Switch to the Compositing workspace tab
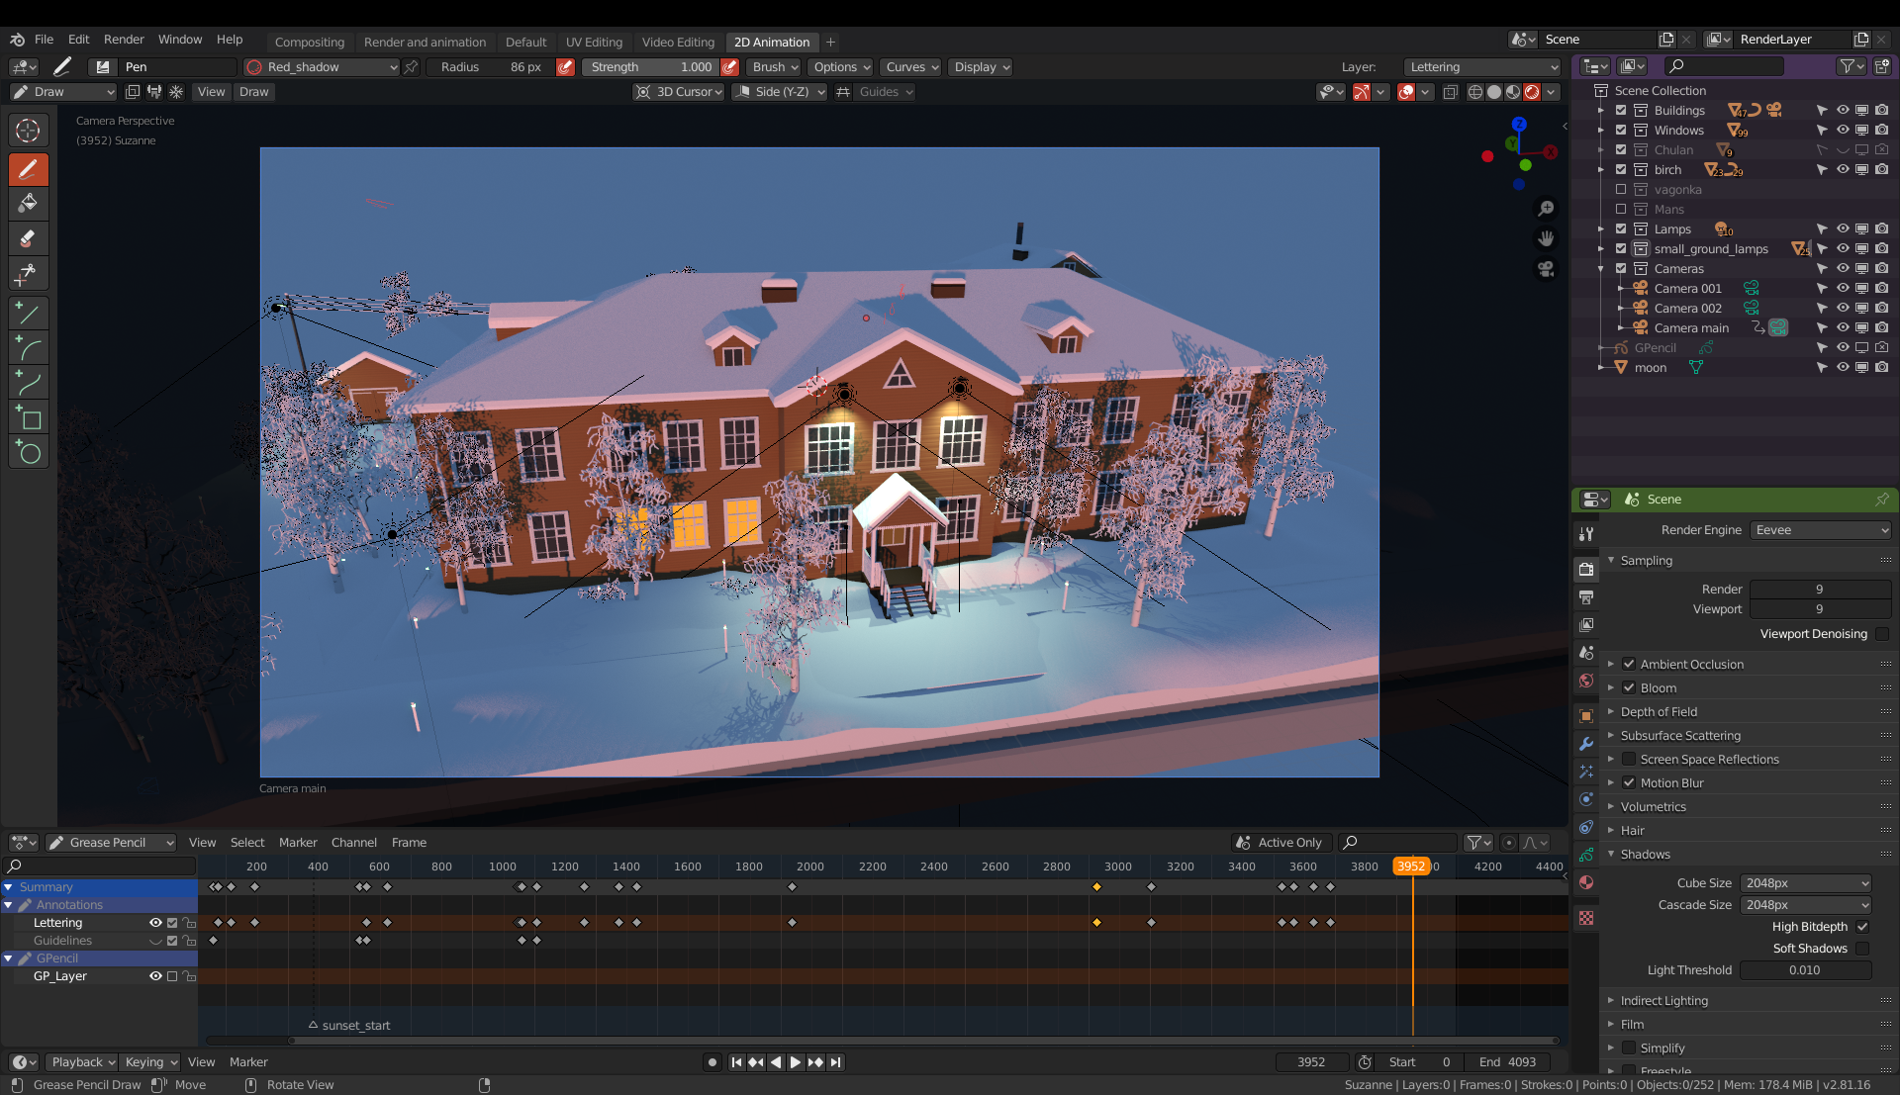Image resolution: width=1900 pixels, height=1095 pixels. tap(310, 42)
